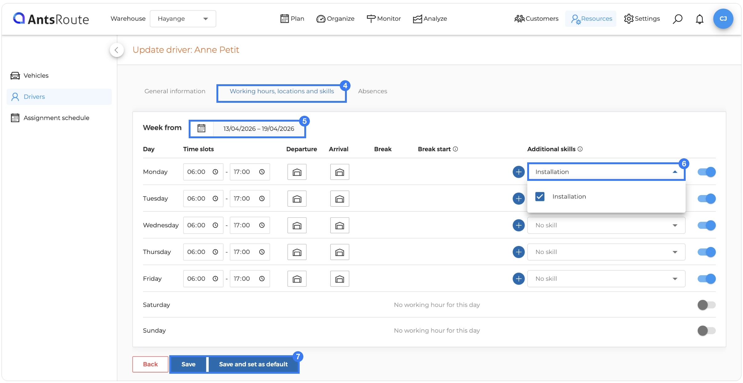Click the Save button
Screen dimensions: 743x383
coord(188,364)
